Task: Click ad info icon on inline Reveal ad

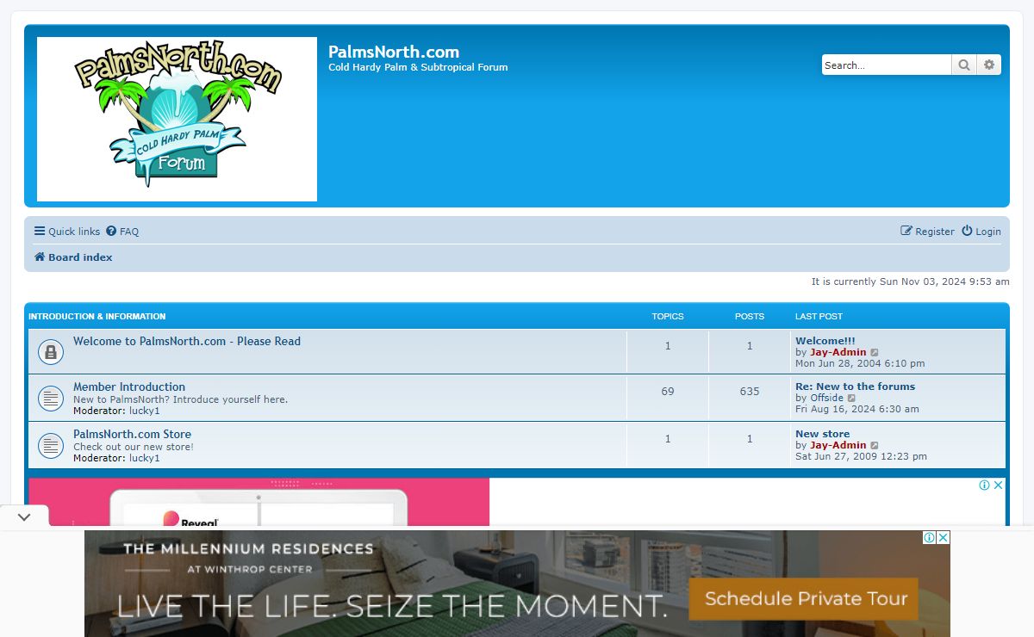Action: point(985,485)
